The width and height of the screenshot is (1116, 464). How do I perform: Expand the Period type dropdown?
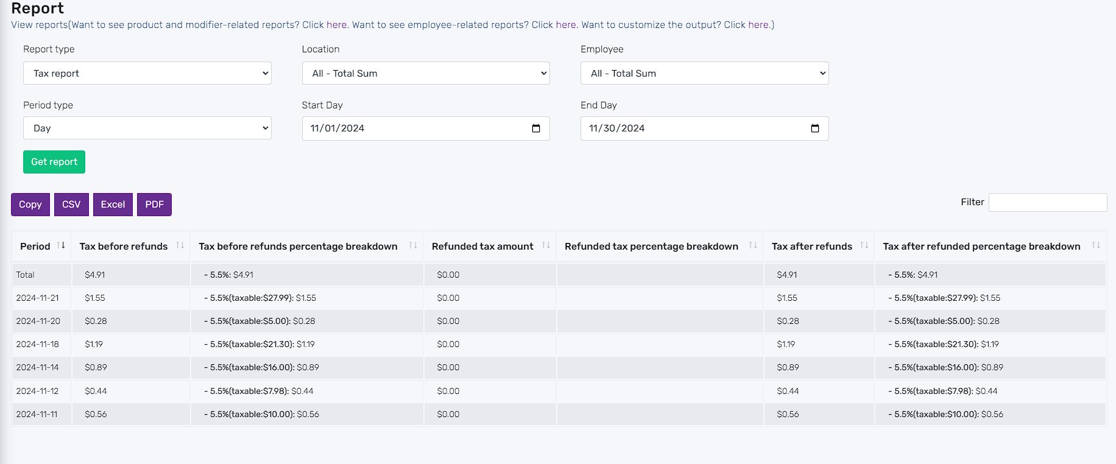[x=147, y=128]
